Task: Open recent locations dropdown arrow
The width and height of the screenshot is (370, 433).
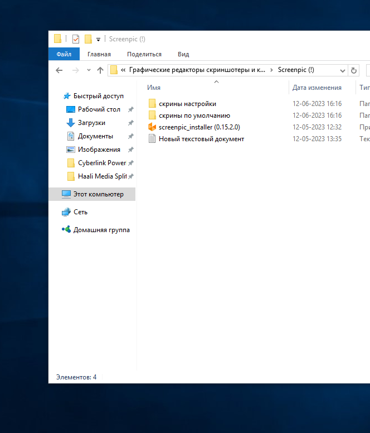Action: [89, 70]
